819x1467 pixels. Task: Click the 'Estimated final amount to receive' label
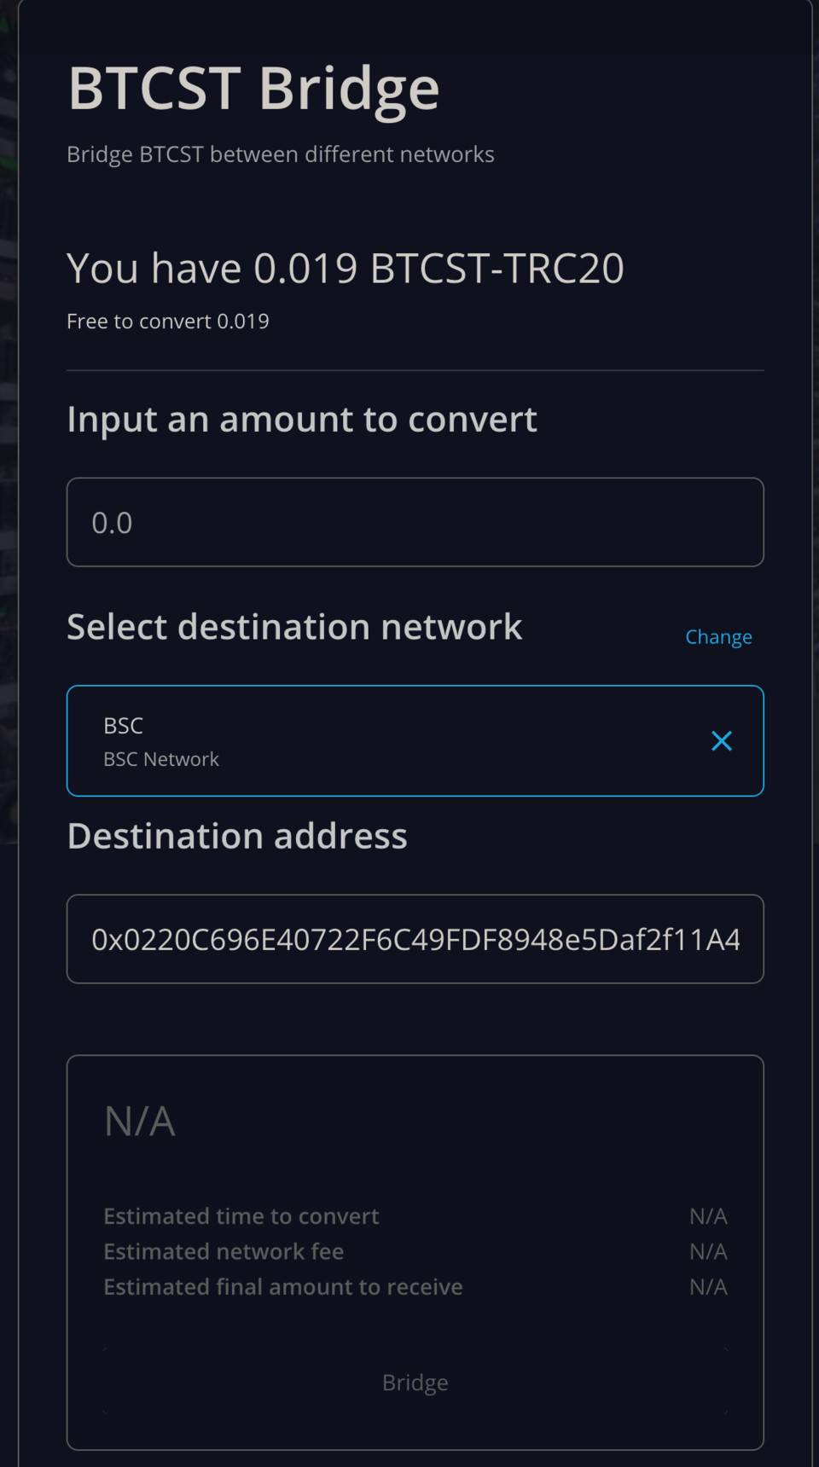[x=282, y=1286]
